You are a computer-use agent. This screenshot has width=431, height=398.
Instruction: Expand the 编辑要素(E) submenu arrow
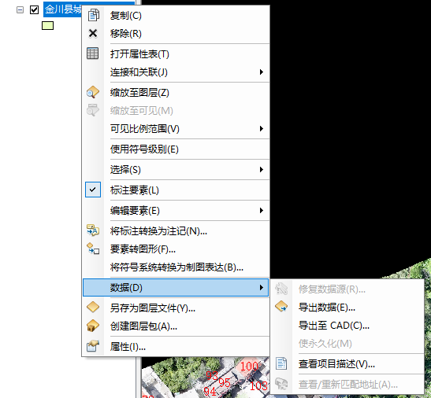coord(262,210)
